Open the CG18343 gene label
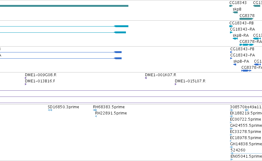Image resolution: width=262 pixels, height=161 pixels. 238,3
